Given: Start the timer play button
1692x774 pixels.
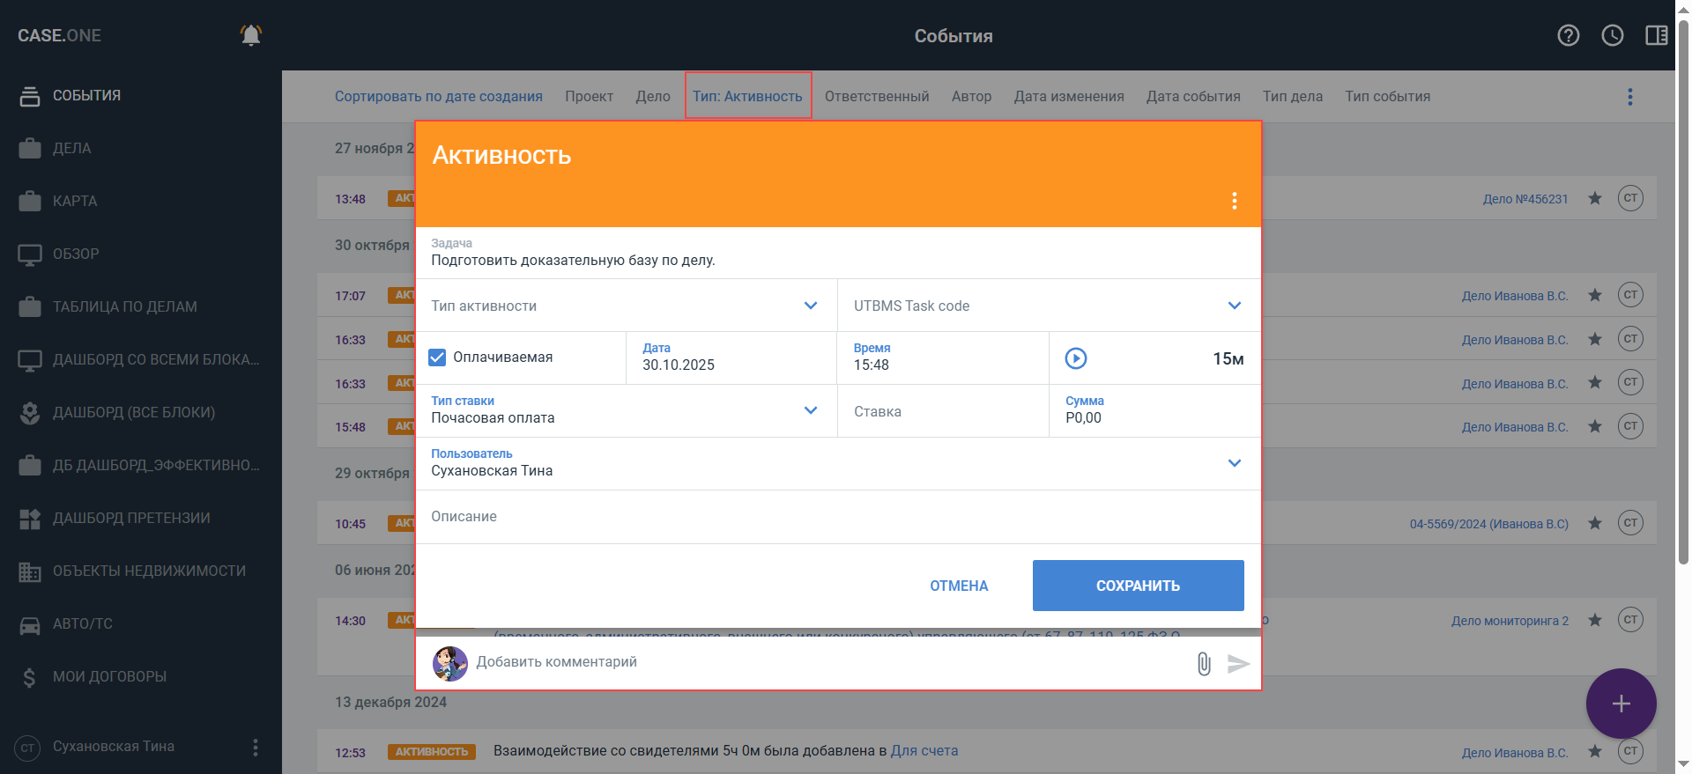Looking at the screenshot, I should [1076, 358].
